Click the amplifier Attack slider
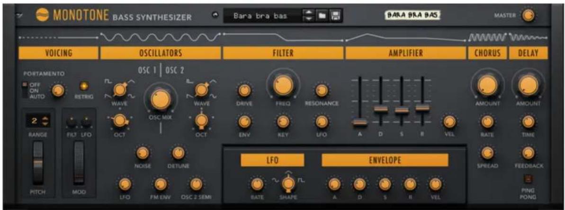 (359, 122)
